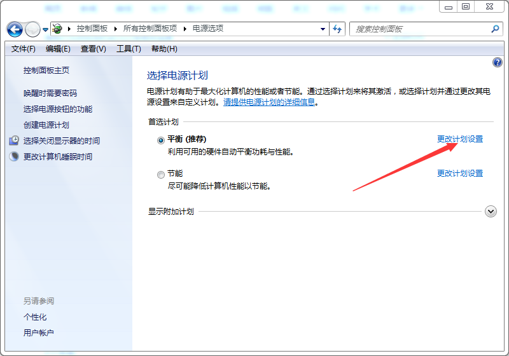Open the address bar history dropdown arrow
The width and height of the screenshot is (509, 356).
pyautogui.click(x=323, y=29)
